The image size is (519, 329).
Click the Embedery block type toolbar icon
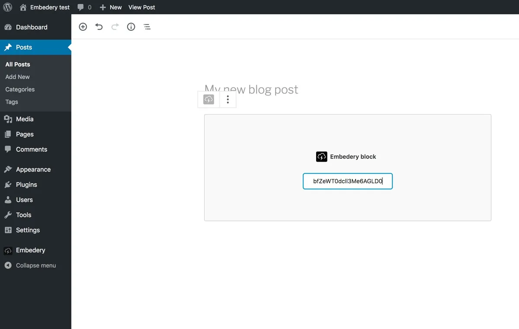click(x=209, y=99)
